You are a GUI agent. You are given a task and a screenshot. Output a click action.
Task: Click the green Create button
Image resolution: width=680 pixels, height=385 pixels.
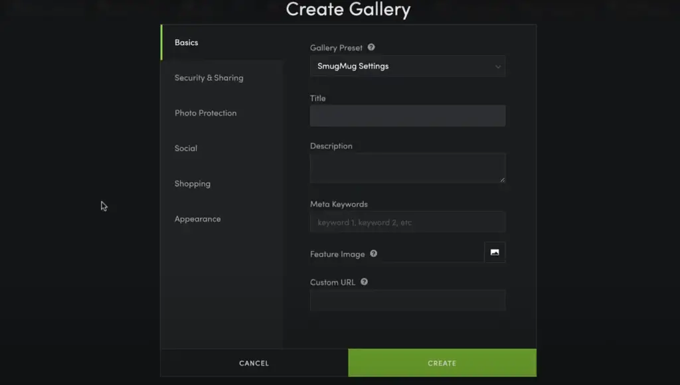442,363
